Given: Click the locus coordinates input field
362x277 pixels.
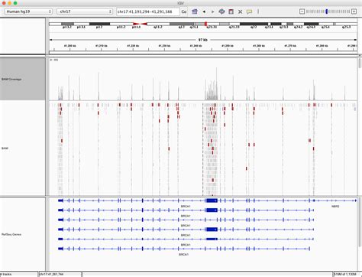Looking at the screenshot, I should pos(148,11).
